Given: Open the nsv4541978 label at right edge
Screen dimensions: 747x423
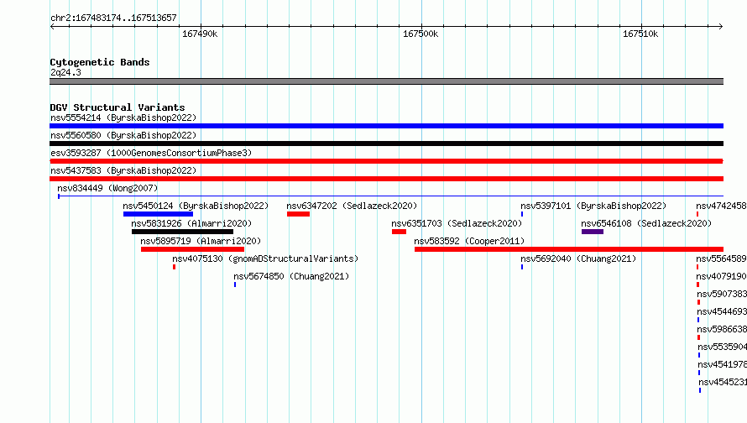Looking at the screenshot, I should coord(722,364).
